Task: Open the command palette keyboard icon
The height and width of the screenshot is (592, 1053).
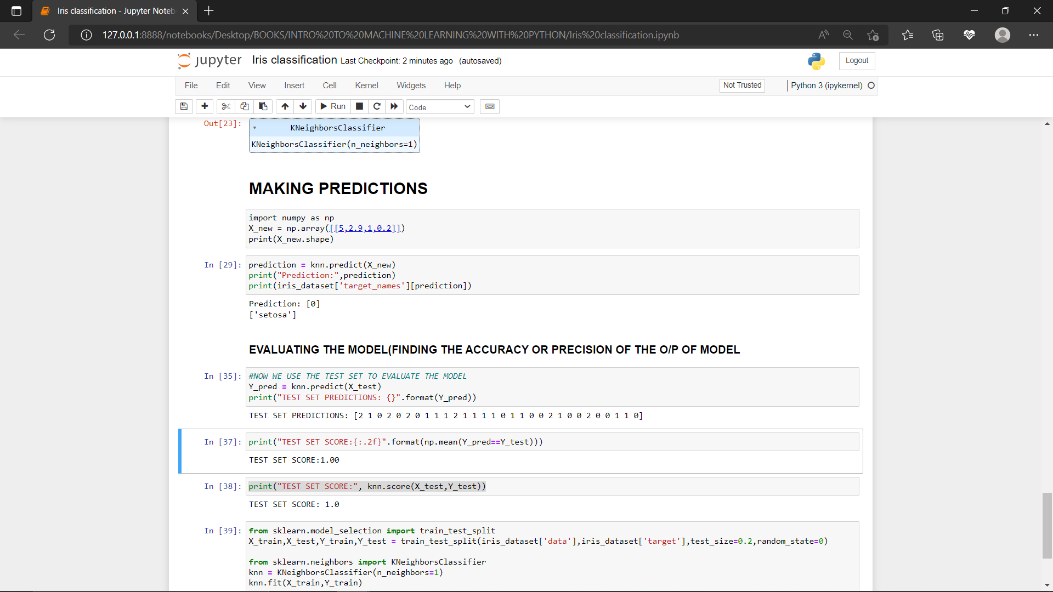Action: 490,106
